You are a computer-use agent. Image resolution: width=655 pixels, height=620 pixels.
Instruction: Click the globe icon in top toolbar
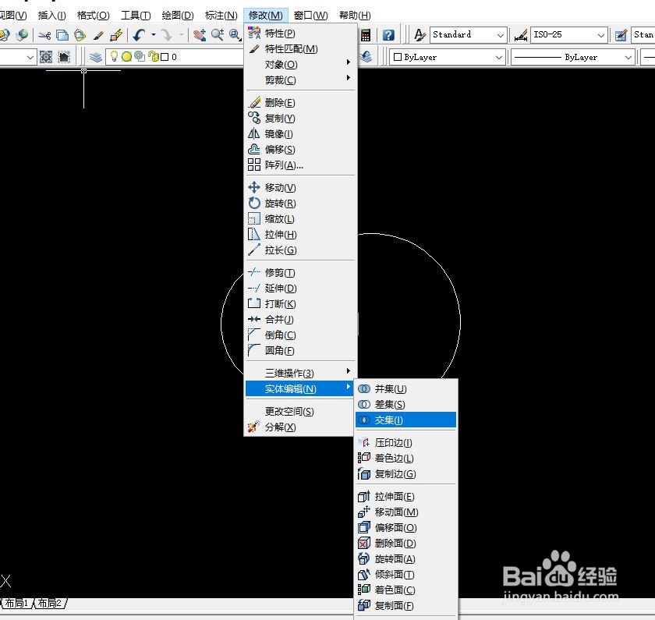tap(22, 35)
